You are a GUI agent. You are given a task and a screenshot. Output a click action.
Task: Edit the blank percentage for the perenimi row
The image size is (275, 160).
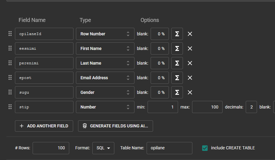click(160, 63)
